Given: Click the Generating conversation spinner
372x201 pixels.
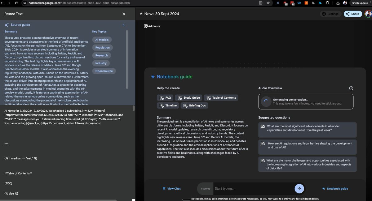Looking at the screenshot, I should (x=266, y=101).
